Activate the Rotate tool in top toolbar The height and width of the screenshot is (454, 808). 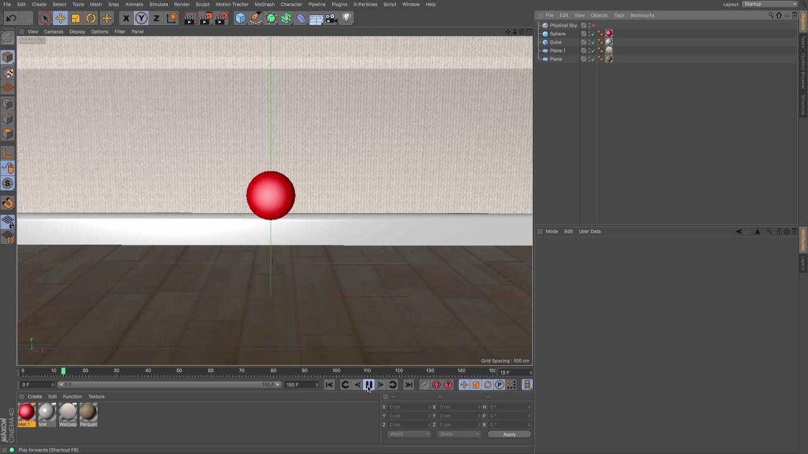coord(91,18)
